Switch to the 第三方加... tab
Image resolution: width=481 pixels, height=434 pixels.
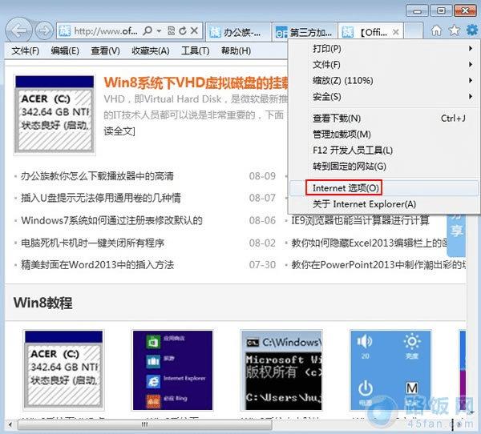[x=305, y=31]
